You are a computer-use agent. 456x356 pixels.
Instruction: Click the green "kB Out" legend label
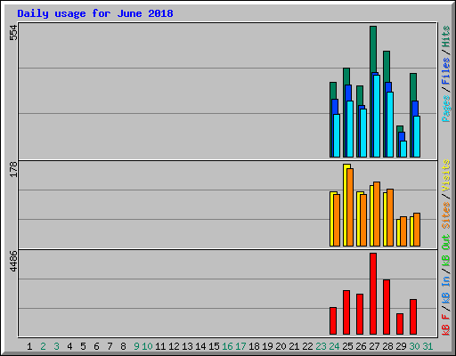(x=446, y=250)
